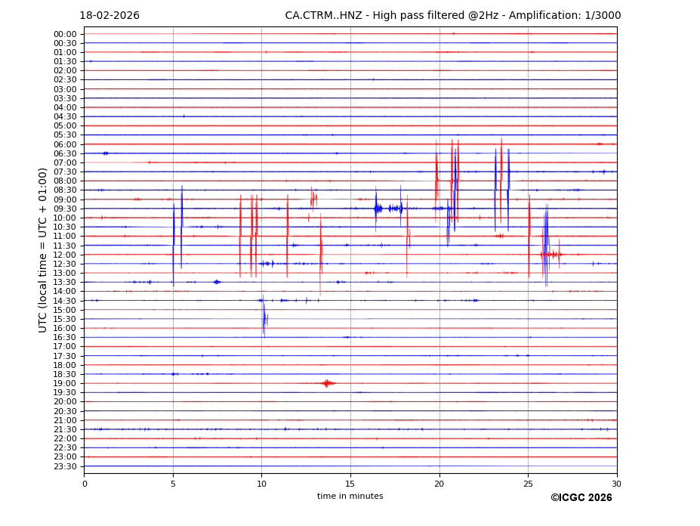700x526 pixels.
Task: Select the 19:00 hour label
Action: coord(65,383)
